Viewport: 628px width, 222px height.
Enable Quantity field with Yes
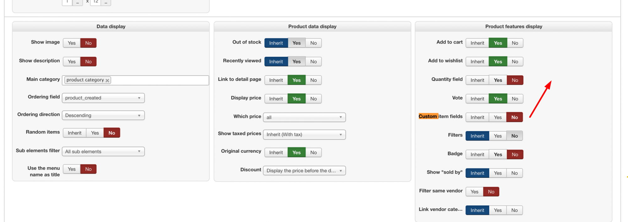click(x=498, y=80)
